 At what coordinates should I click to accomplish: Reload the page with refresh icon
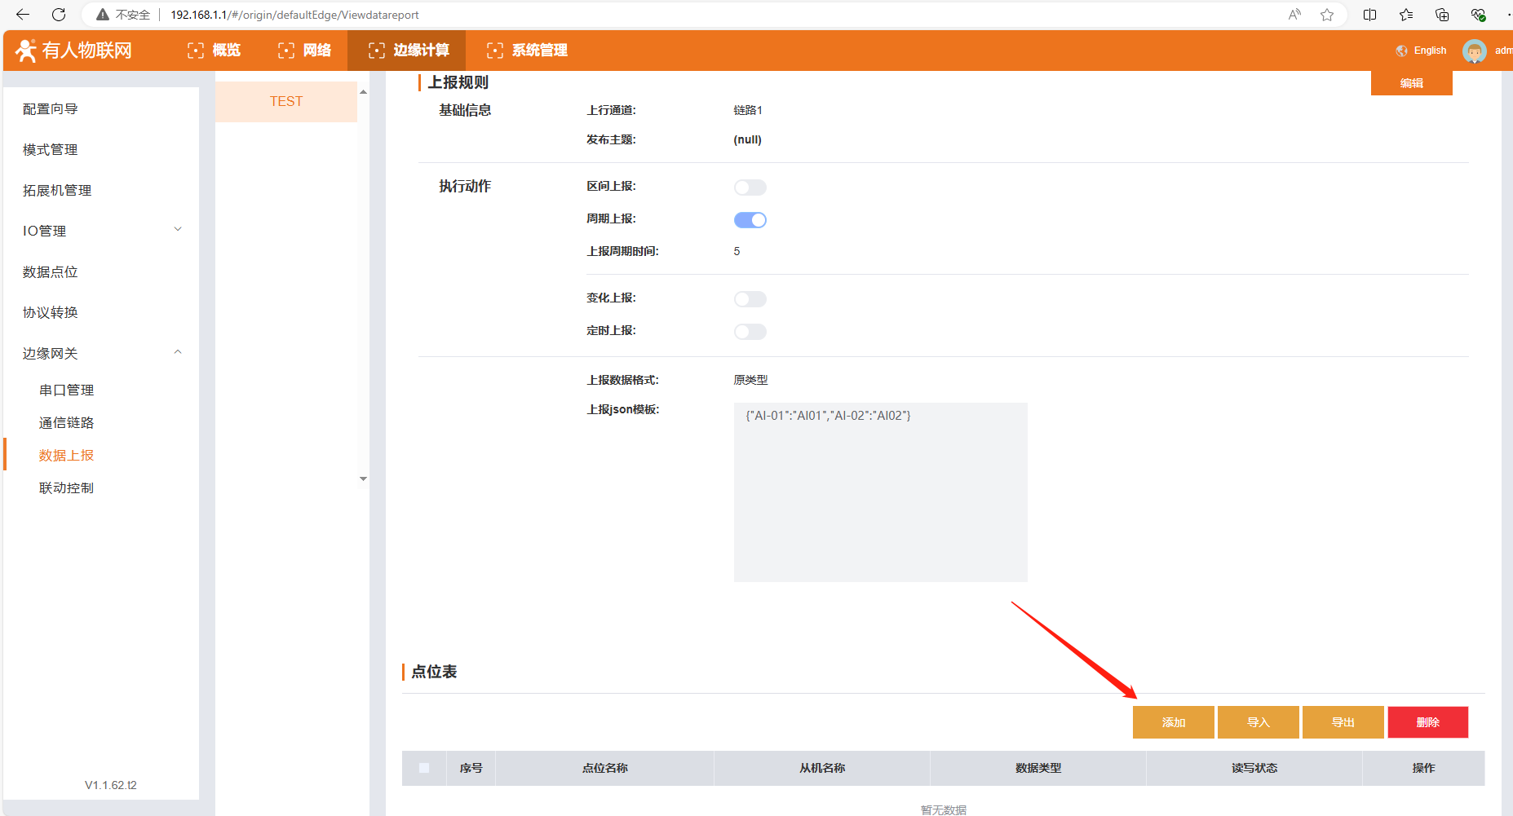pos(59,15)
